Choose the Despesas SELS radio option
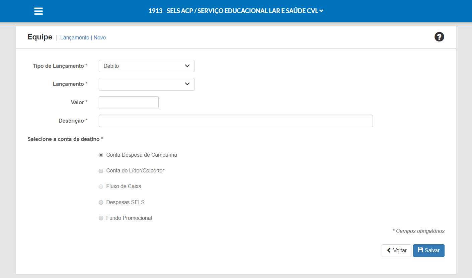The width and height of the screenshot is (472, 278). [101, 202]
